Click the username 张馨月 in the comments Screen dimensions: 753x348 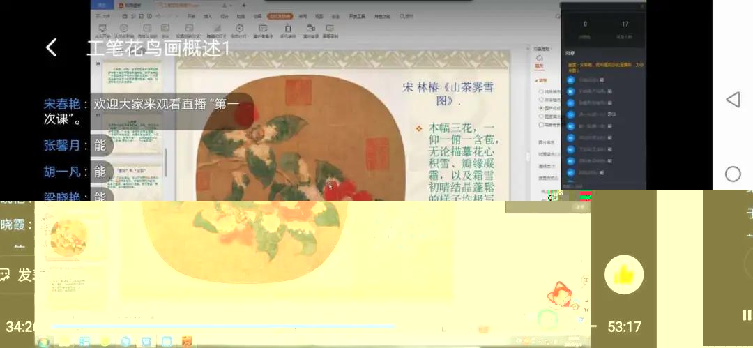click(61, 145)
